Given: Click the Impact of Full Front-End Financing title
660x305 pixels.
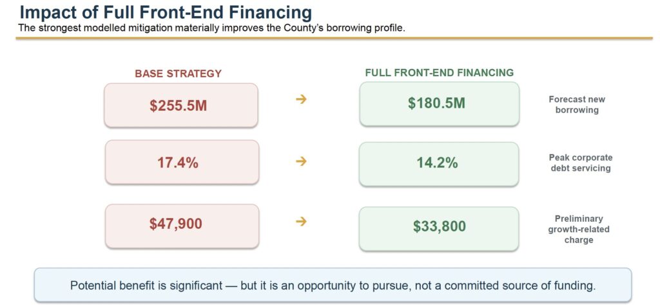Looking at the screenshot, I should click(166, 13).
